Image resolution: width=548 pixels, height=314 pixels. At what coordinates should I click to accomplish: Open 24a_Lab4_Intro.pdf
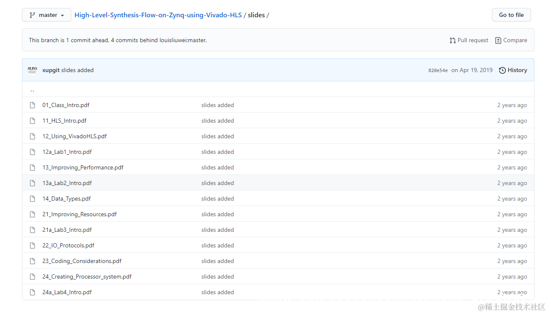[67, 292]
